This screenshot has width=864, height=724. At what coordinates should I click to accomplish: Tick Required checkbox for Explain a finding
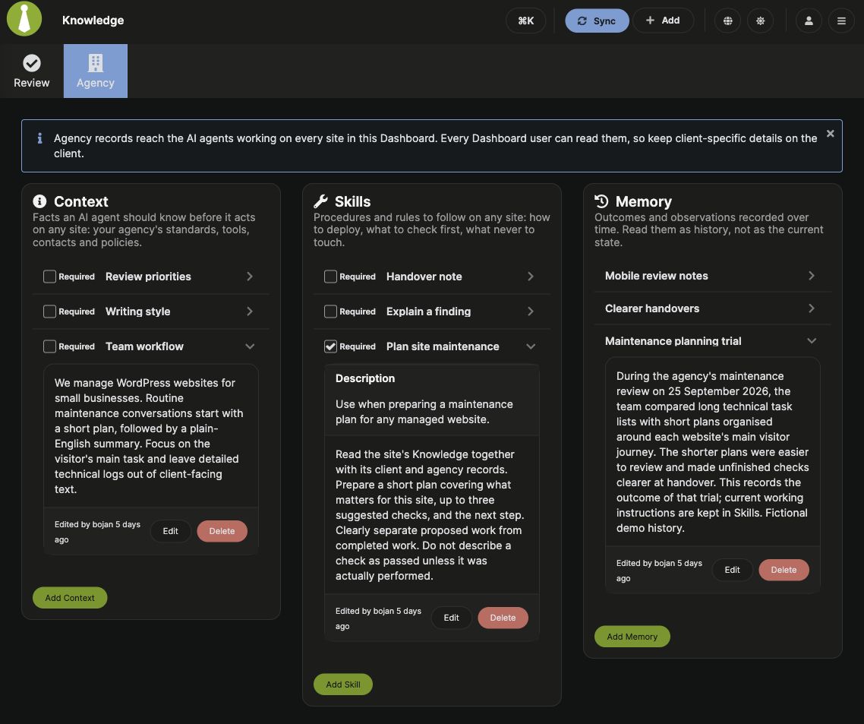pyautogui.click(x=330, y=311)
